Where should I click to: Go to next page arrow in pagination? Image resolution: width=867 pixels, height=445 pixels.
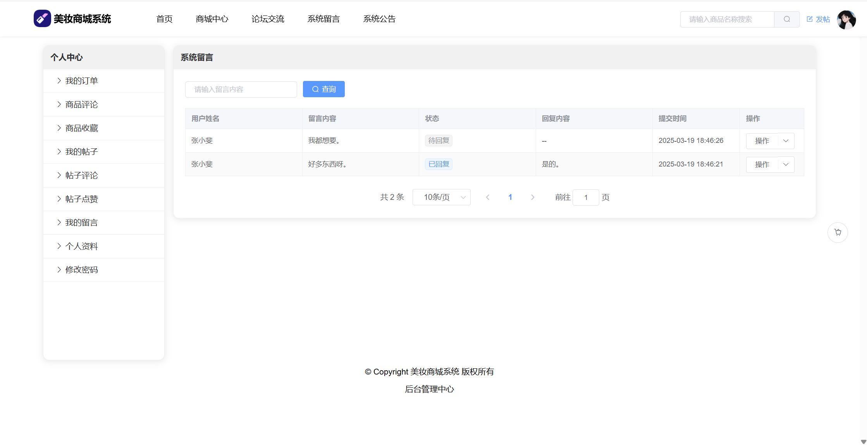pos(533,198)
